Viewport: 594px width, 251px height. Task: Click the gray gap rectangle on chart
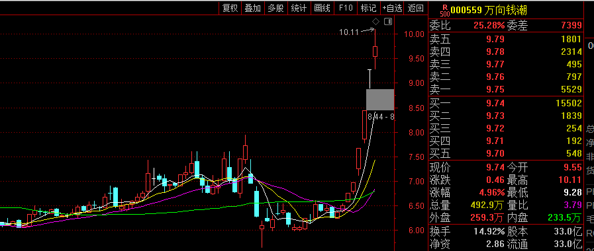380,100
